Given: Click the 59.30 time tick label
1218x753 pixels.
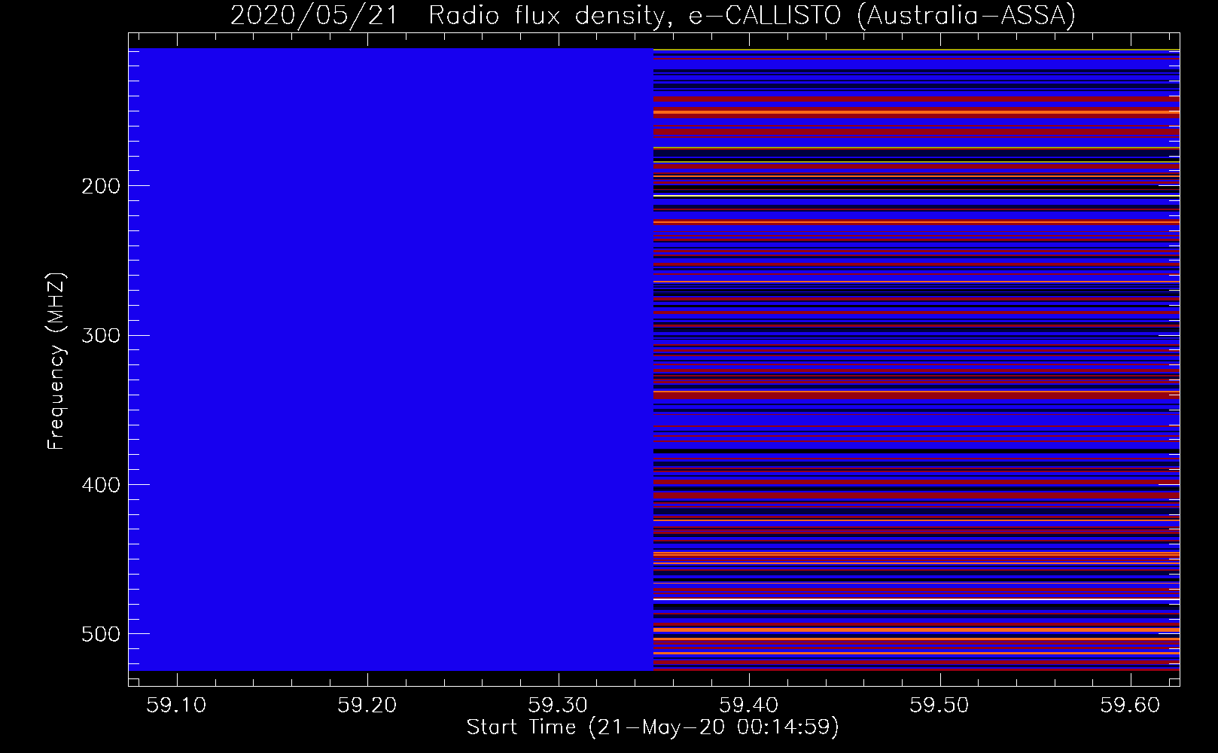Looking at the screenshot, I should point(558,705).
